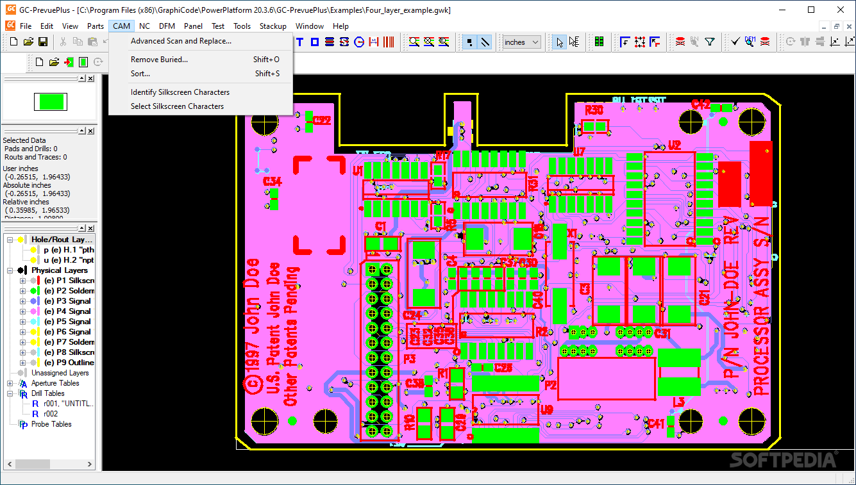Click the red barcode icon in toolbar

tap(389, 42)
